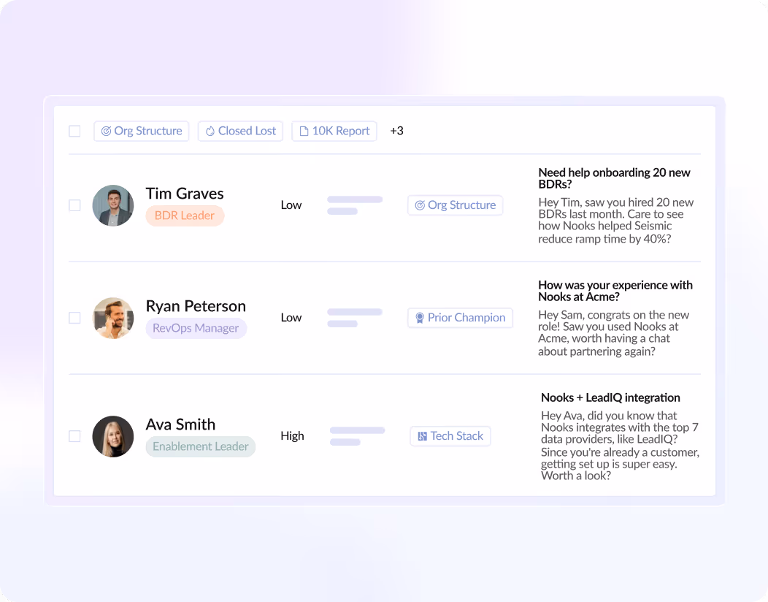Open Ryan Peterson profile photo

click(x=113, y=318)
